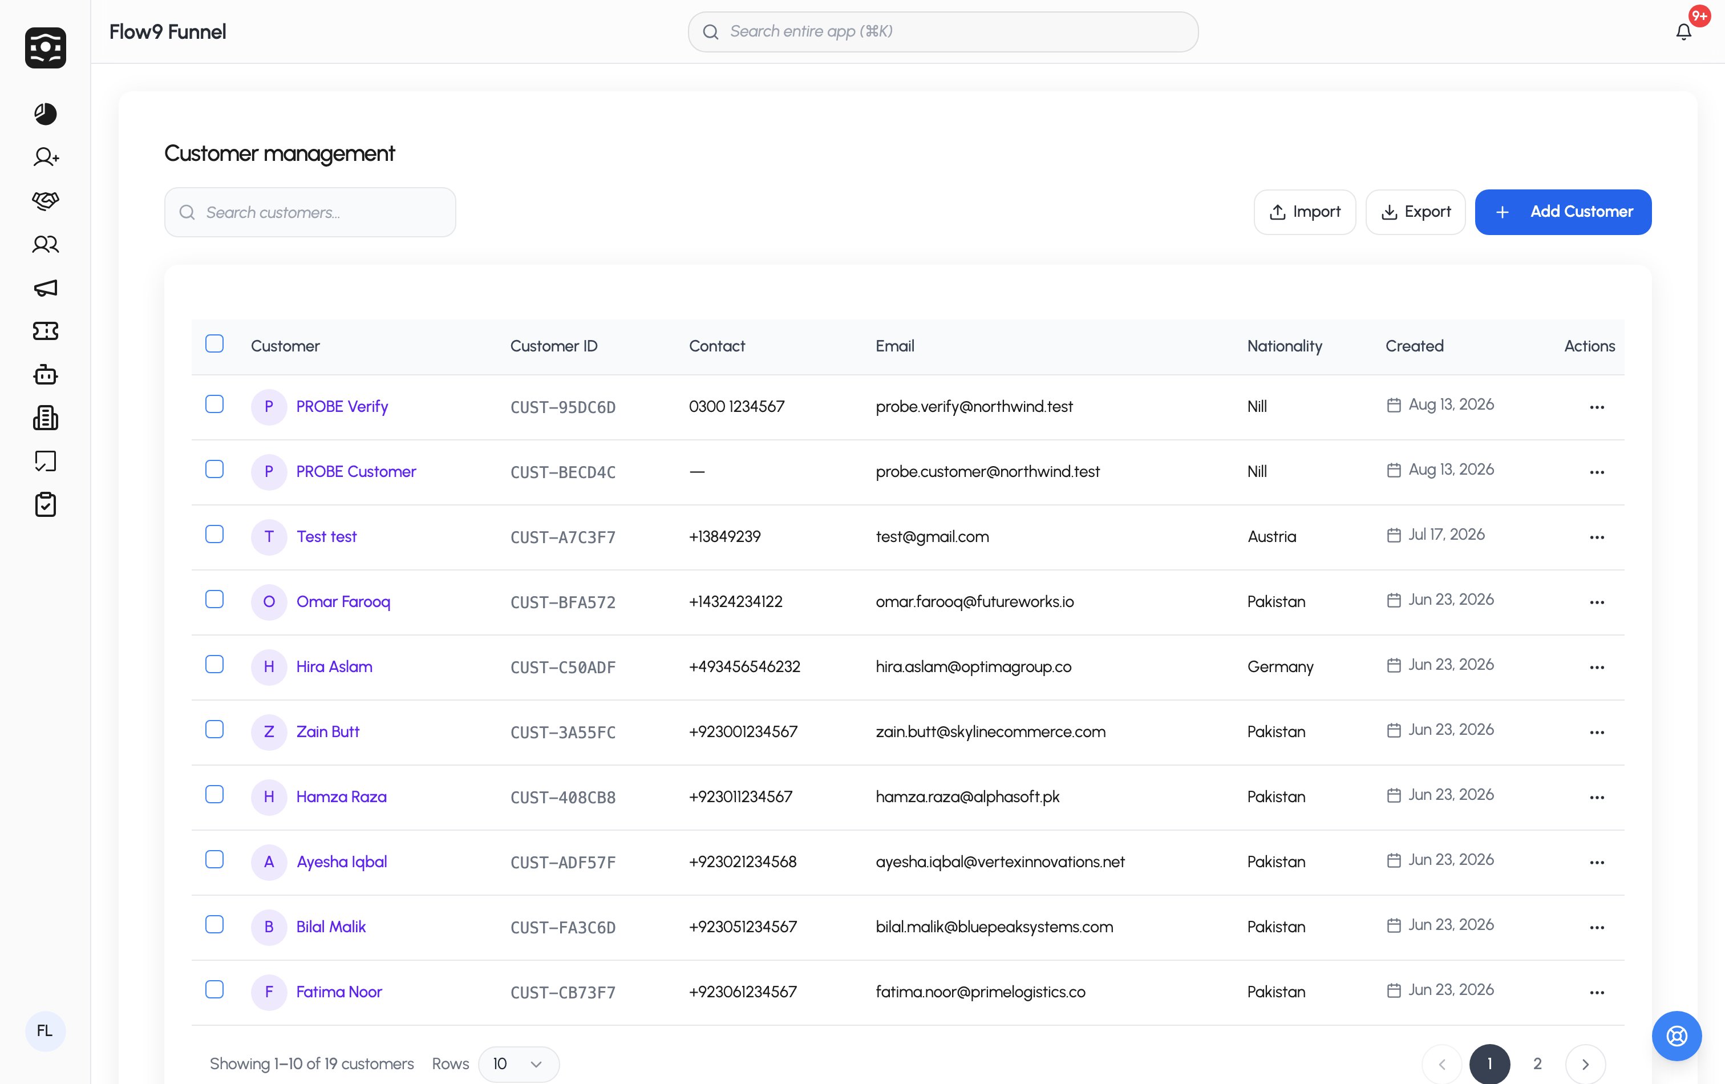
Task: Open the Hira Aslam customer link
Action: (334, 667)
